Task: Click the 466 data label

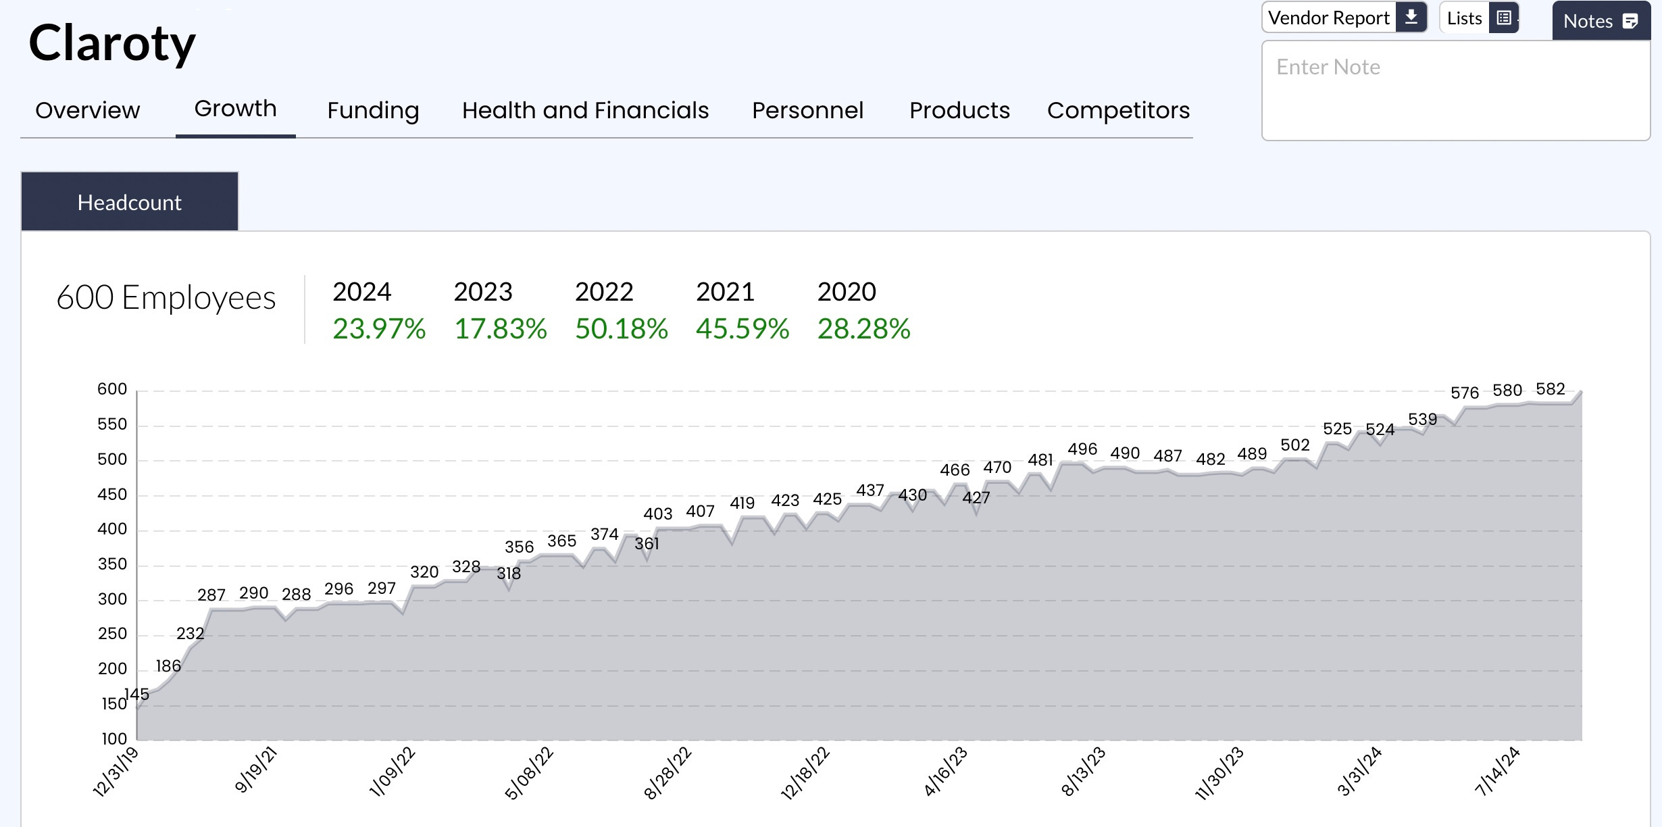Action: 955,470
